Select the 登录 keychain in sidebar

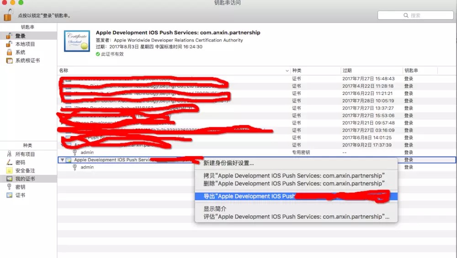coord(28,36)
